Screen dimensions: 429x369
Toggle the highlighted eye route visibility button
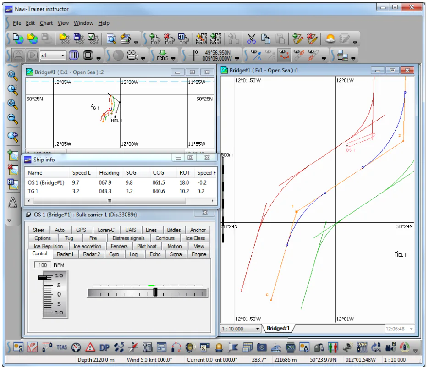284,55
